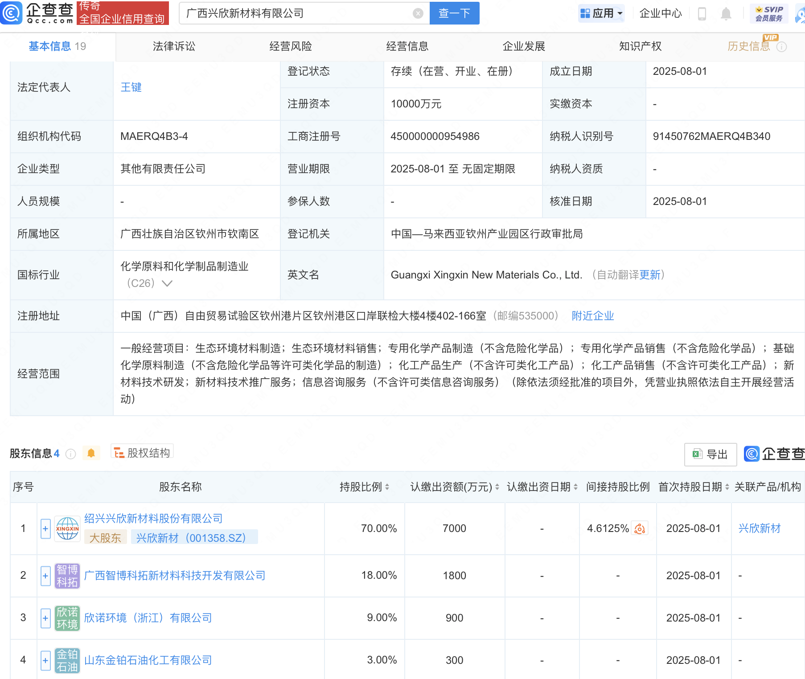Open 欣诺环境（浙江）有限公司 link
The height and width of the screenshot is (679, 805).
[x=148, y=618]
